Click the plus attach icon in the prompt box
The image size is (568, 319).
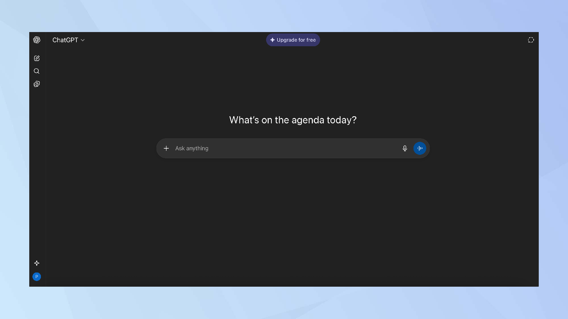pos(166,148)
